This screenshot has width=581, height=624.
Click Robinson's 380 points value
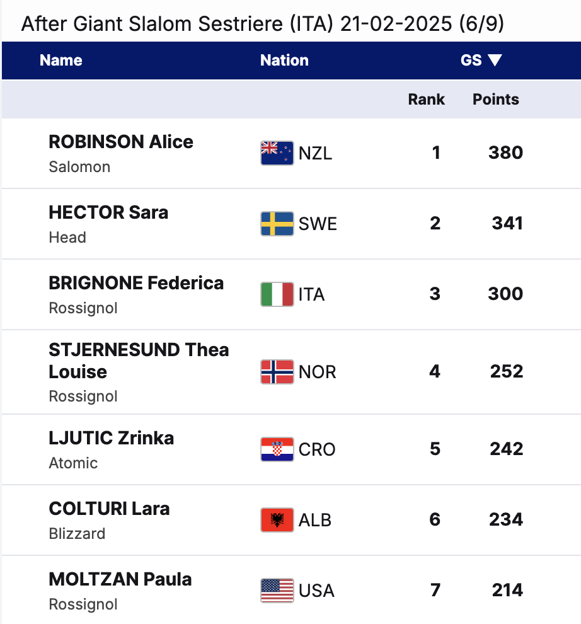click(505, 153)
